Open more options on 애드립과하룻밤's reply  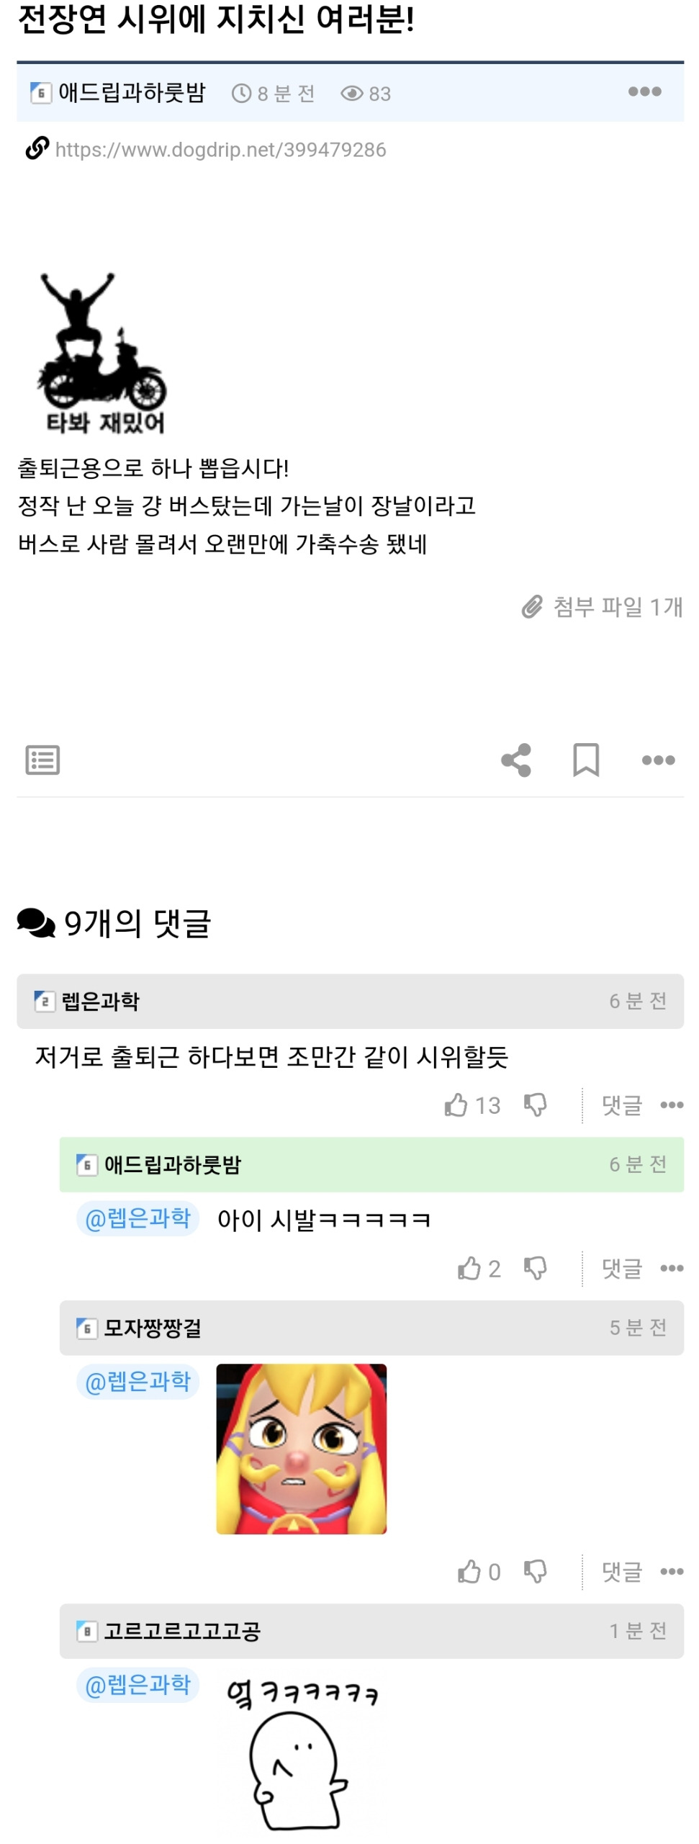[x=672, y=1269]
